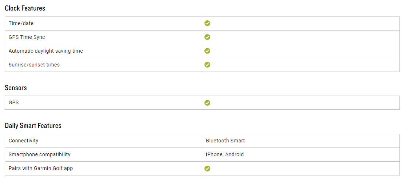Click the Sunrise/sunset times checkmark icon
406x186 pixels.
[x=207, y=65]
